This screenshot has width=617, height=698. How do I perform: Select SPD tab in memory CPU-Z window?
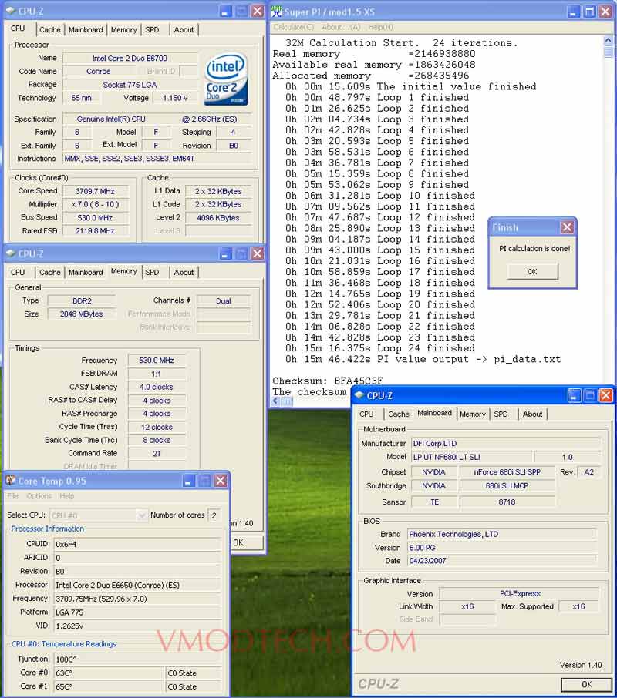point(152,273)
